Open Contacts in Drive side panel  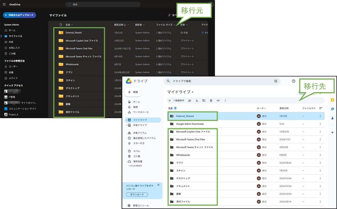point(333,118)
